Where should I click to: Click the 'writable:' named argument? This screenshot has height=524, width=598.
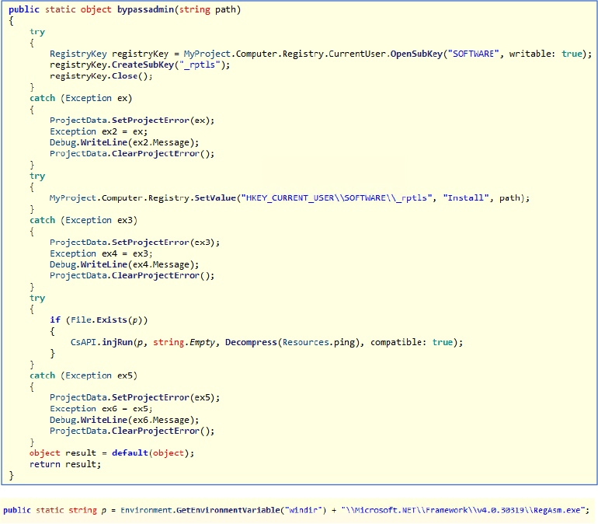pos(532,54)
